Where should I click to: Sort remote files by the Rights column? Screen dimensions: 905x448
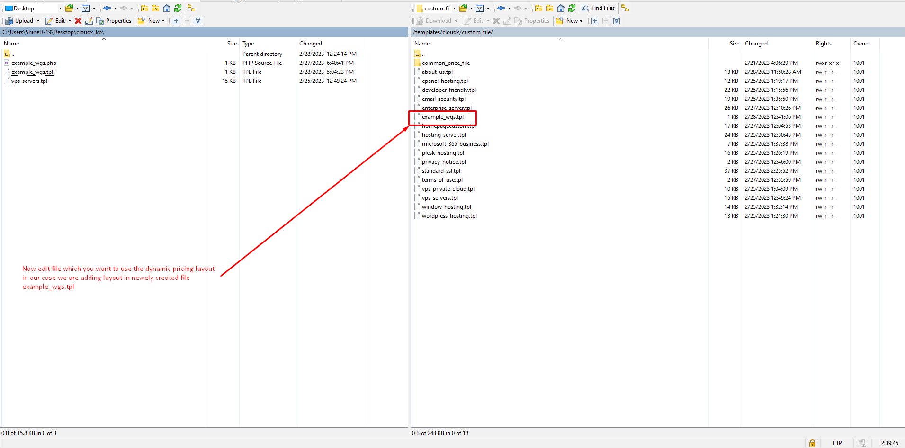(x=824, y=44)
